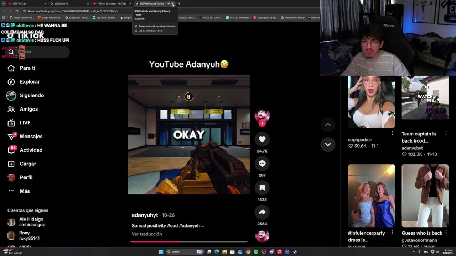
Task: Open options for infulencerparty video
Action: click(392, 232)
